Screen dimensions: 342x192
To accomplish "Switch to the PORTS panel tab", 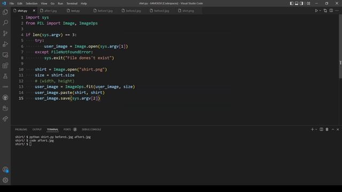I will pyautogui.click(x=67, y=129).
